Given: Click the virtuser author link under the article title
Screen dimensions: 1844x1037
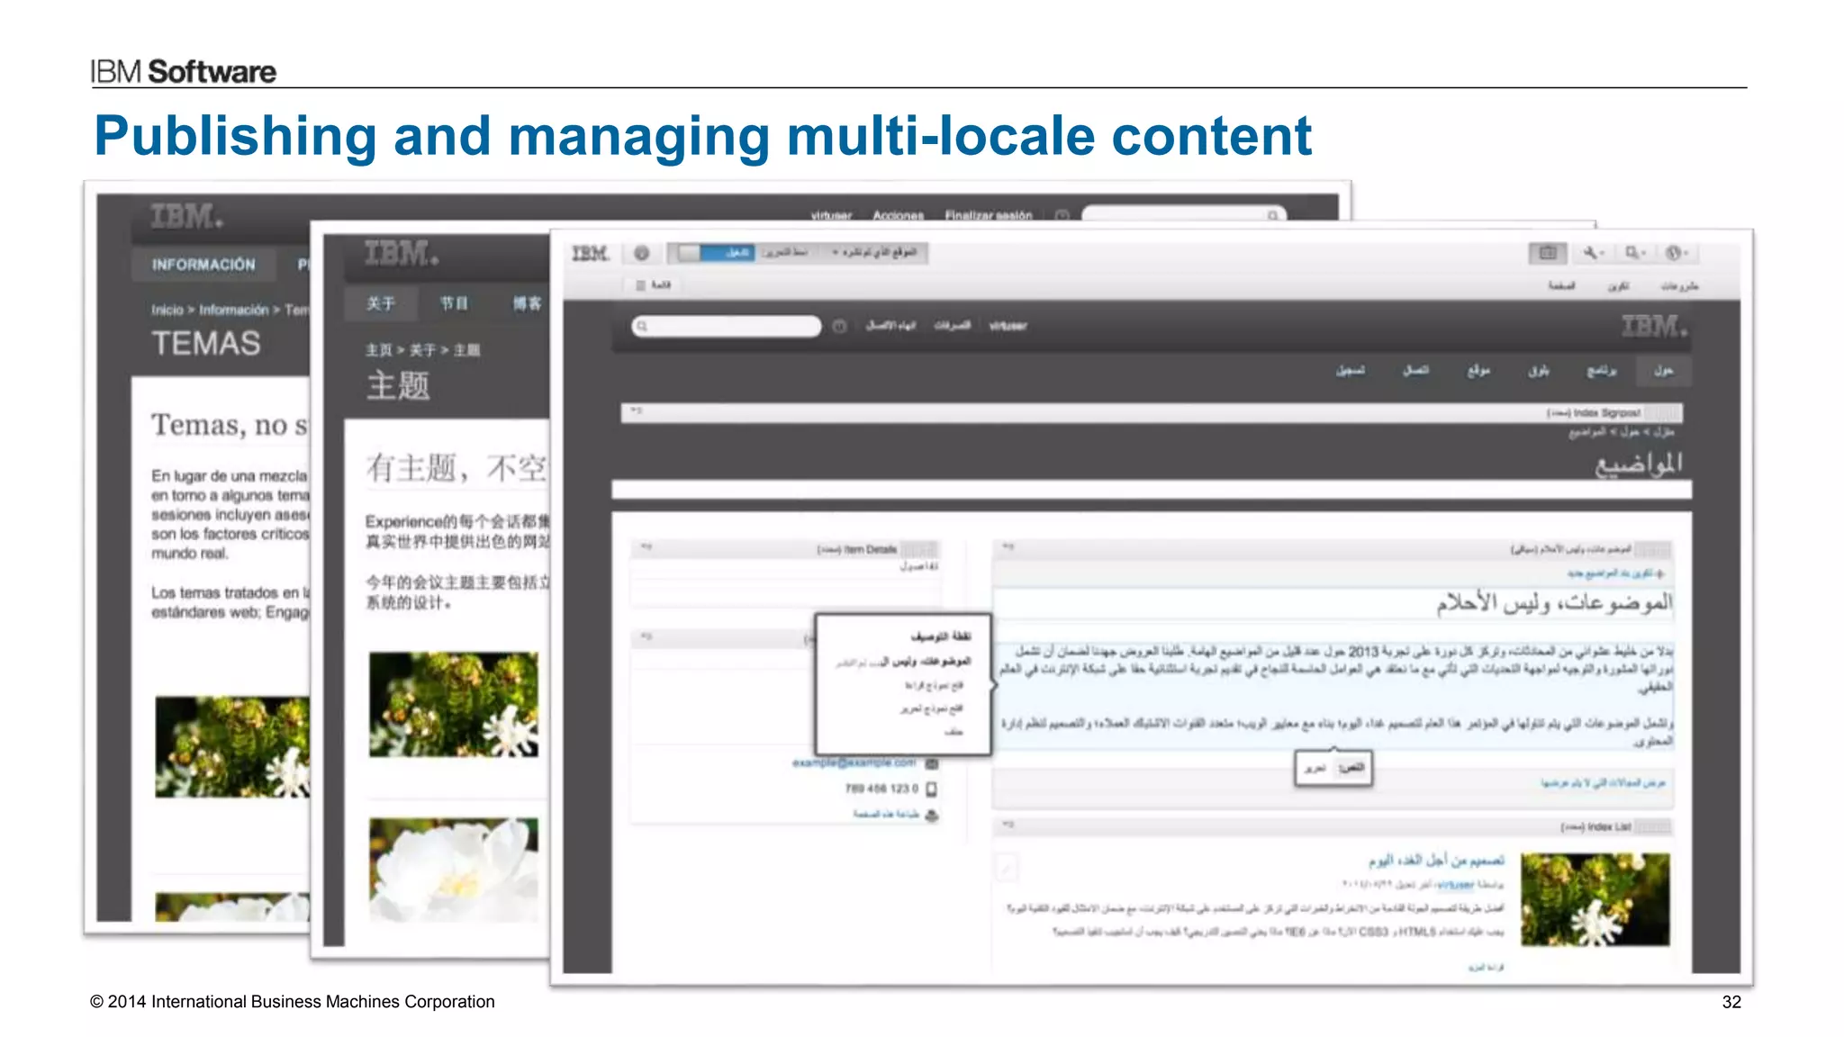Looking at the screenshot, I should tap(1455, 885).
